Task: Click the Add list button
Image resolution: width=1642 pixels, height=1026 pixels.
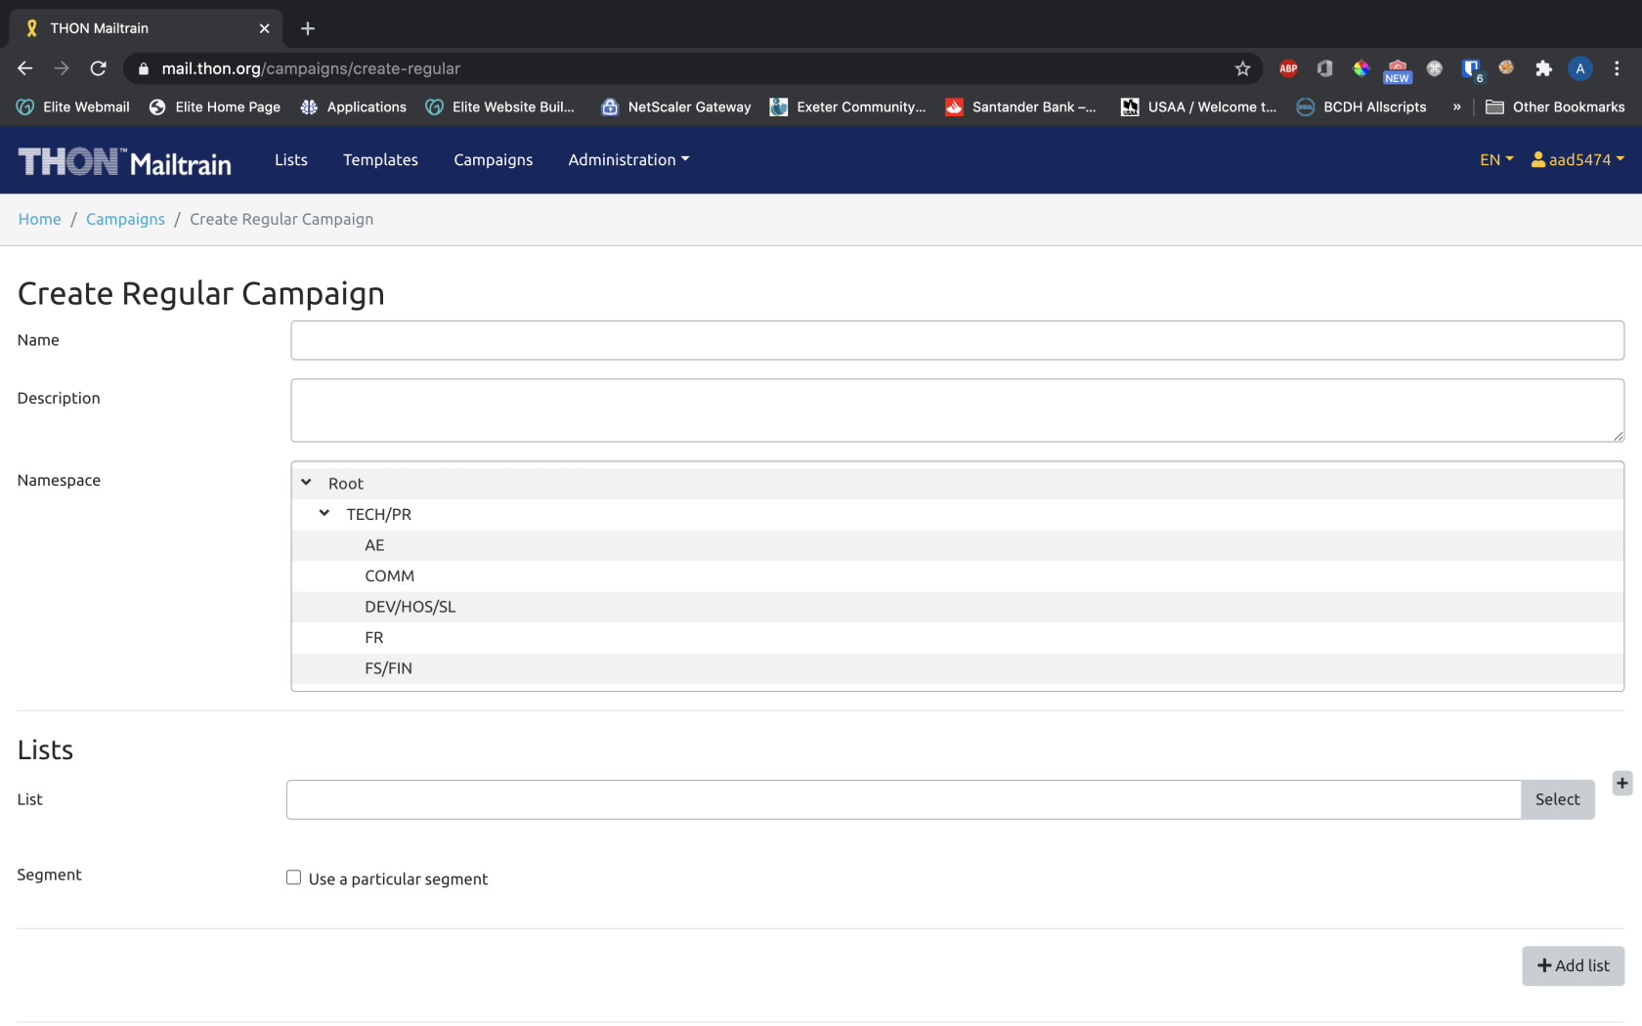Action: click(1573, 965)
